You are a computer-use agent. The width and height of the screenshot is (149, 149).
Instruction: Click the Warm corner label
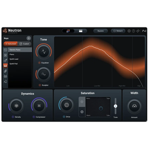[x=88, y=115]
